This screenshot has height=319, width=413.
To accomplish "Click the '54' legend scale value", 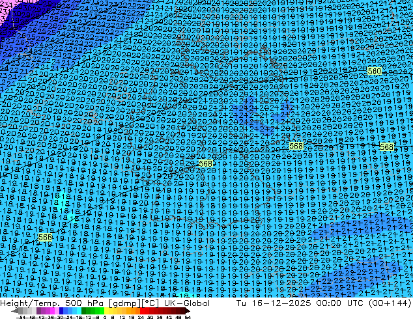I will (x=188, y=317).
